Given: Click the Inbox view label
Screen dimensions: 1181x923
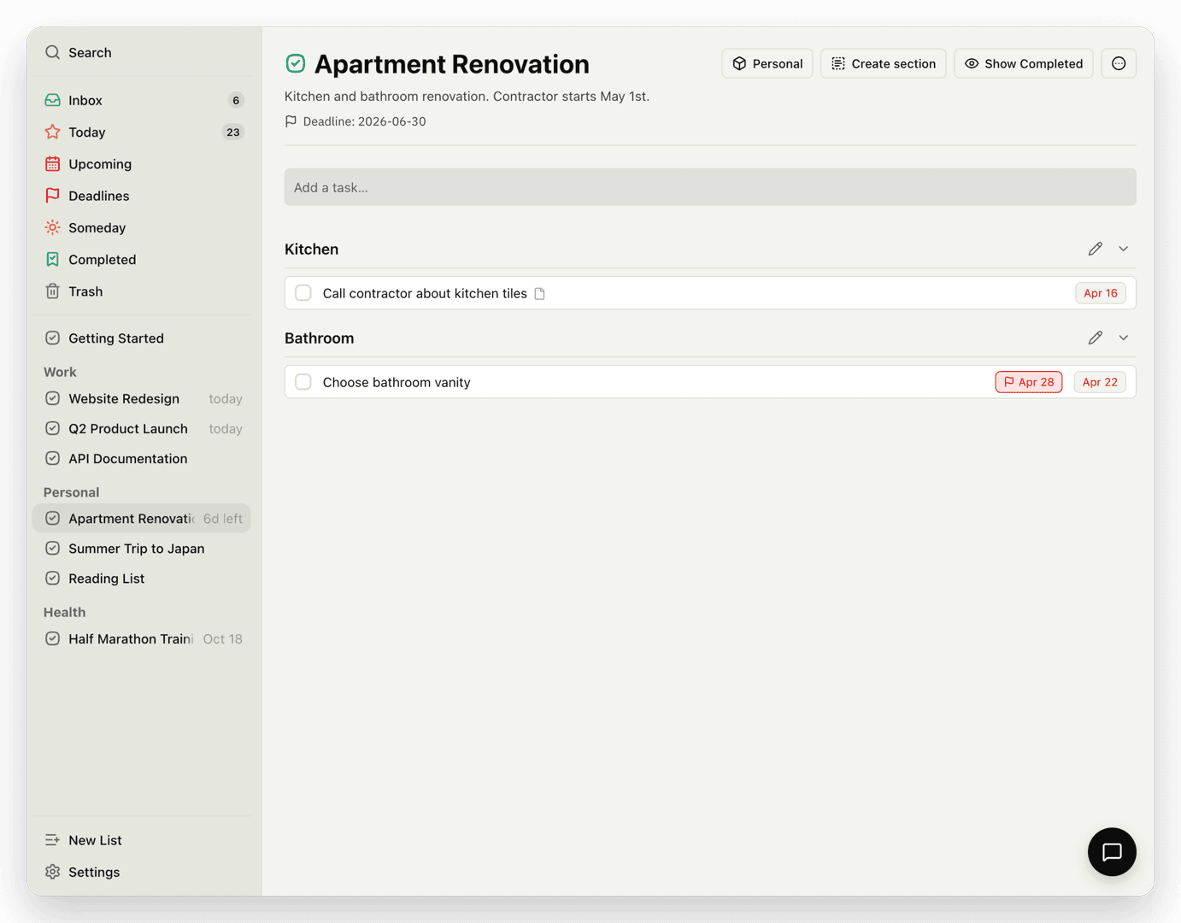Looking at the screenshot, I should pos(85,100).
